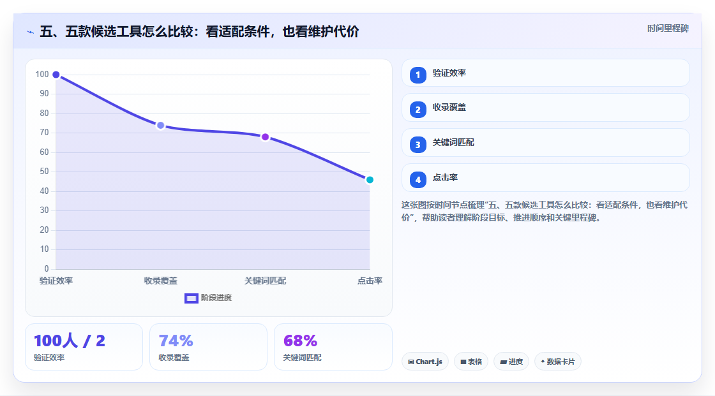715x396 pixels.
Task: Click the y-axis value 0
Action: (x=47, y=269)
